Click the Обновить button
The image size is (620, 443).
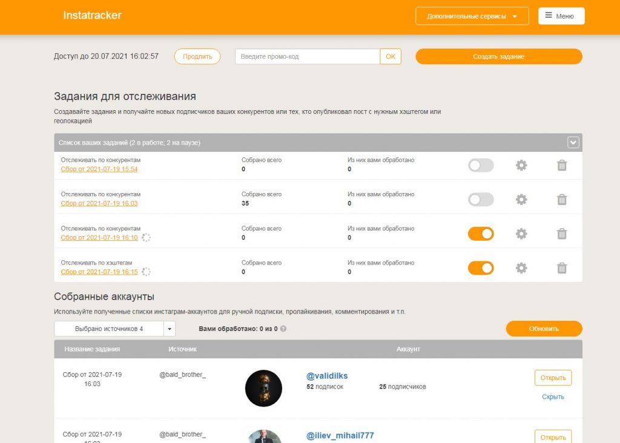pyautogui.click(x=544, y=329)
